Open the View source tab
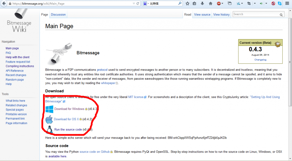Image resolution: width=292 pixels, height=161 pixels. tap(202, 15)
